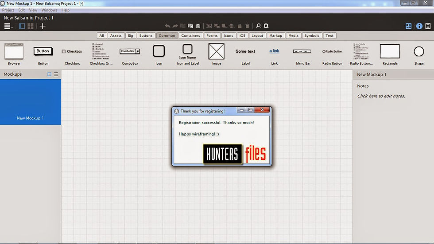Screen dimensions: 434x244
Task: Switch to thumbnail grid view icon
Action: pos(31,26)
